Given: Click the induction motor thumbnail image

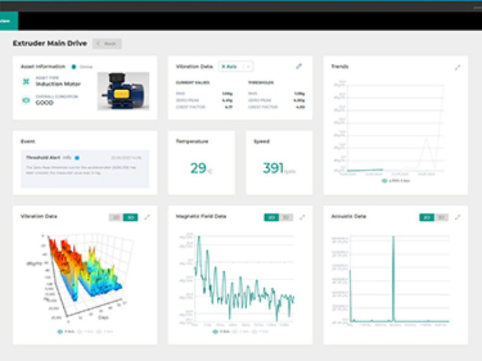Looking at the screenshot, I should tap(124, 91).
